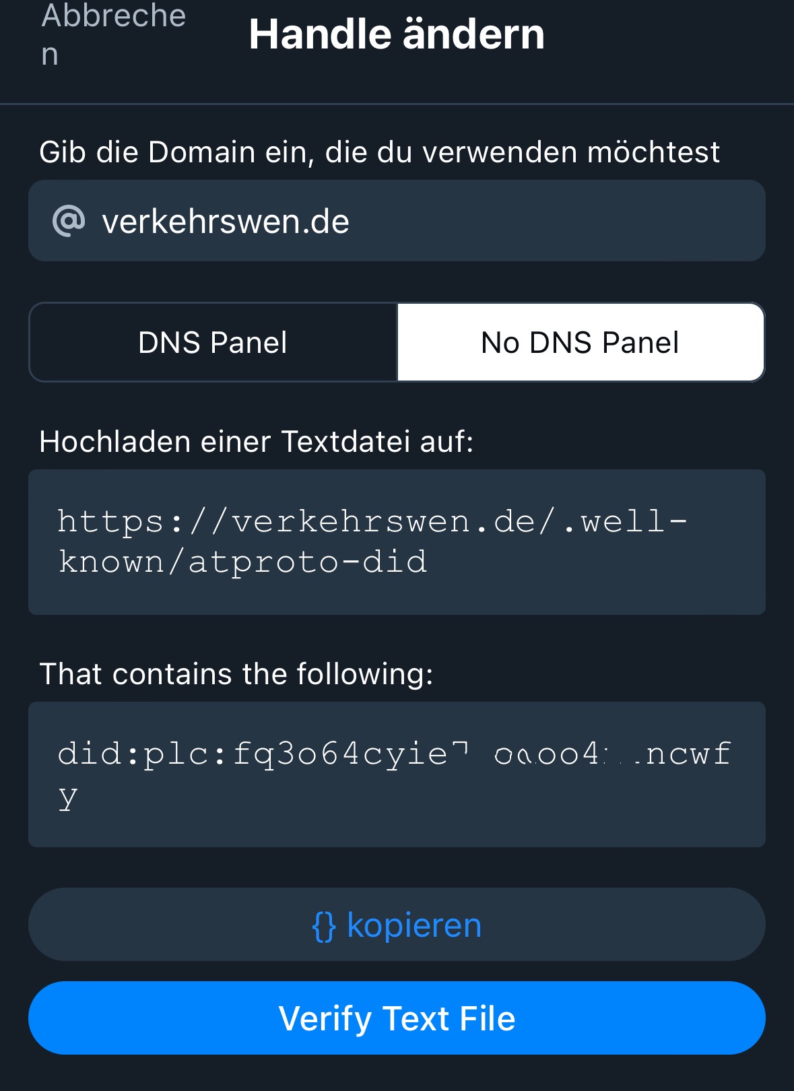Select the DNS Panel toggle option
Image resolution: width=794 pixels, height=1091 pixels.
coord(212,342)
